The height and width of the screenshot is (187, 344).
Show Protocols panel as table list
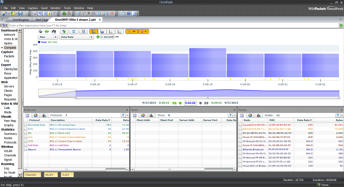coord(27,115)
